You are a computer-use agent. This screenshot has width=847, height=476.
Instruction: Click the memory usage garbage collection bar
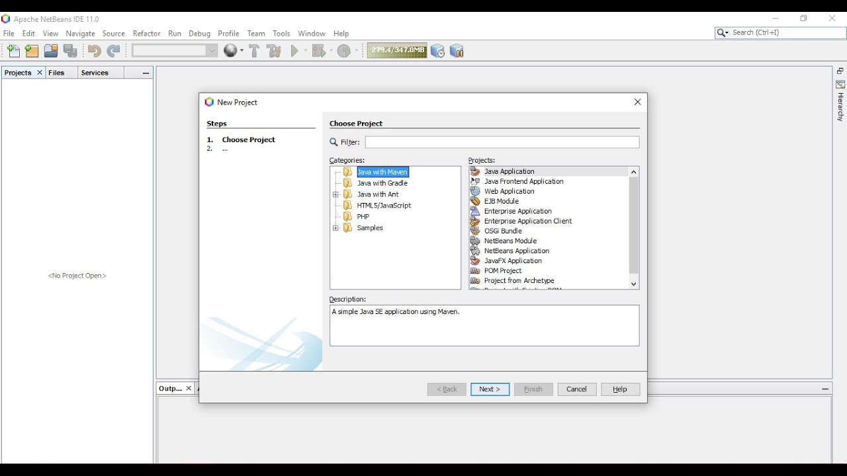pos(397,50)
